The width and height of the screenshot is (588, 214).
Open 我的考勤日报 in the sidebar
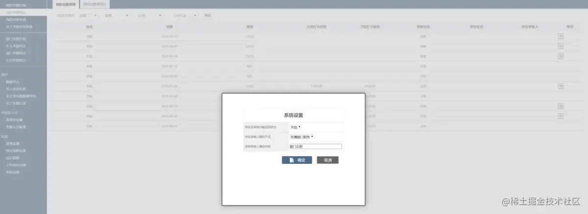pyautogui.click(x=16, y=5)
